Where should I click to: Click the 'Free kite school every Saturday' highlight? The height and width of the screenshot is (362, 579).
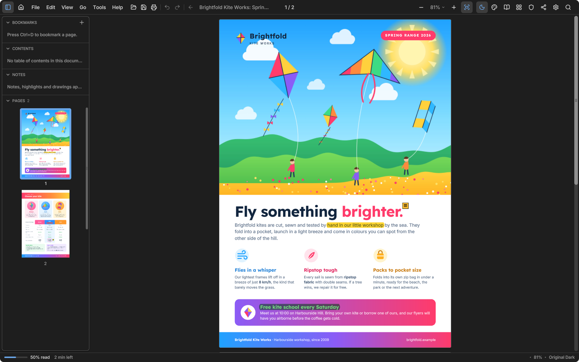tap(299, 307)
